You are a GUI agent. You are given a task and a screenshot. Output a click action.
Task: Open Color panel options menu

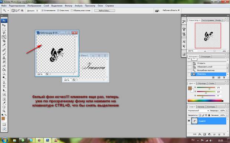pos(227,84)
